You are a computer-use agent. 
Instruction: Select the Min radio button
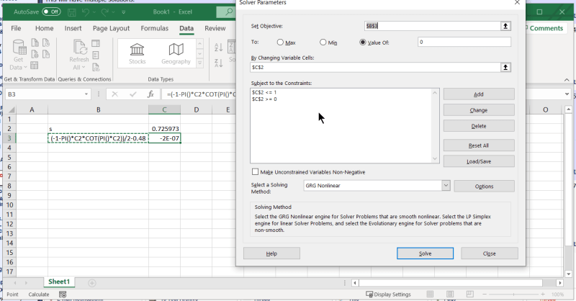(x=323, y=42)
